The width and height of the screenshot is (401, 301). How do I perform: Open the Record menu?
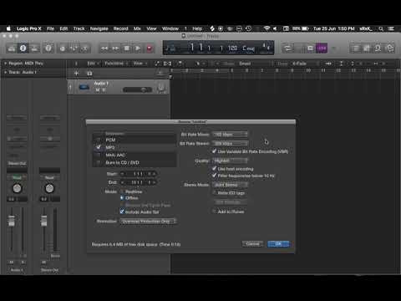120,28
